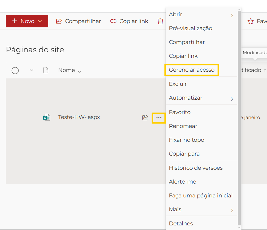Click the share icon beside Teste-HW-.aspx

tap(145, 117)
